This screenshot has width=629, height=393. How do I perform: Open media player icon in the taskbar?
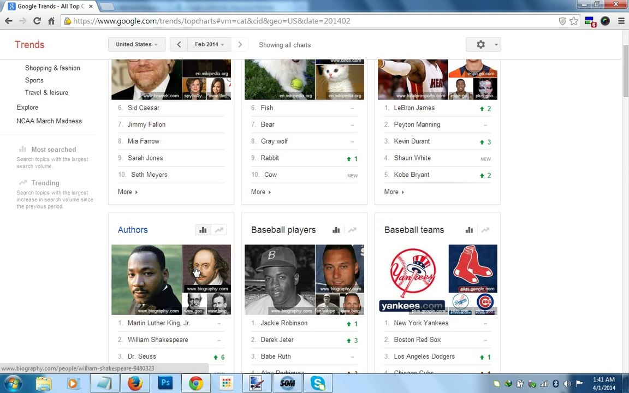(x=73, y=383)
